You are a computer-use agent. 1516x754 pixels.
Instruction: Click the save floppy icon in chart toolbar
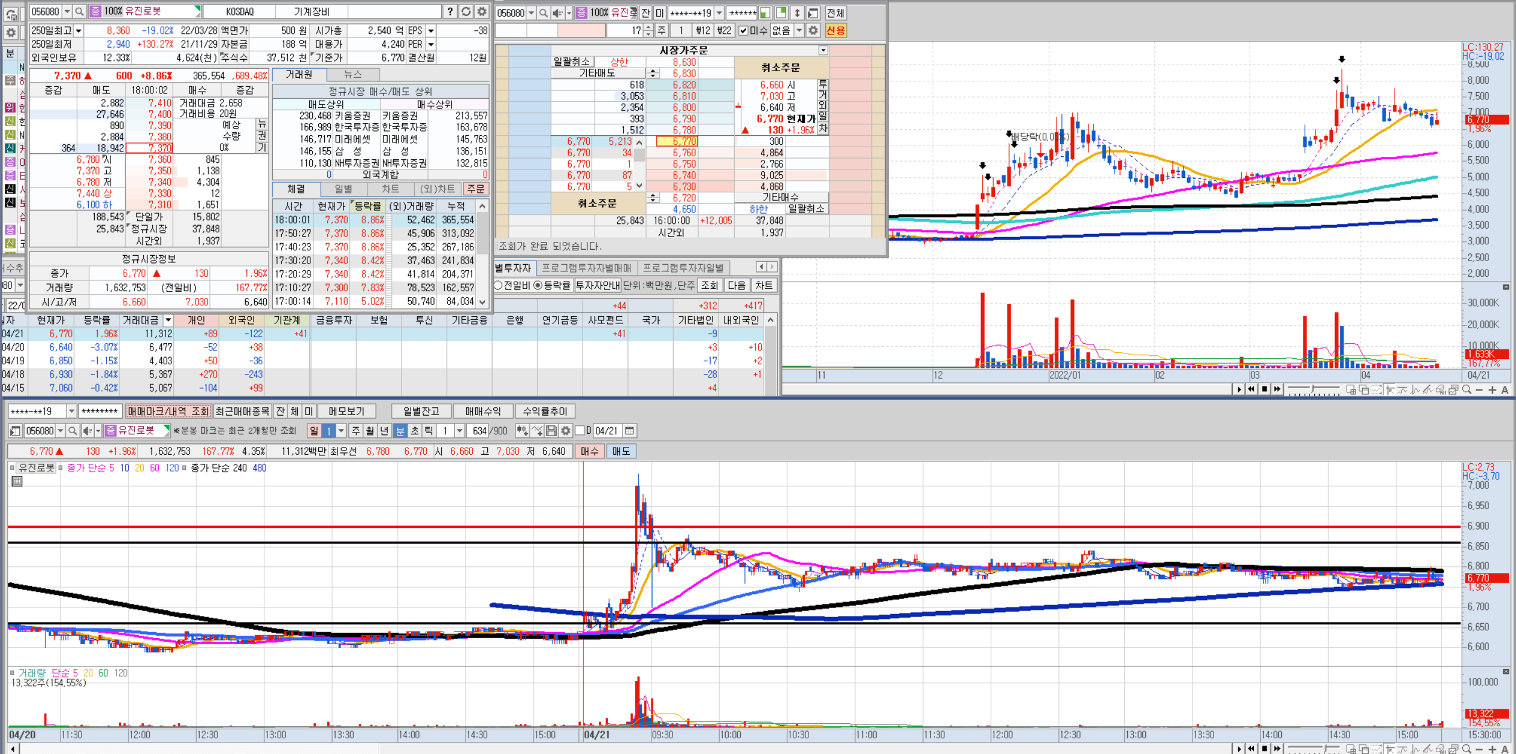pyautogui.click(x=551, y=431)
